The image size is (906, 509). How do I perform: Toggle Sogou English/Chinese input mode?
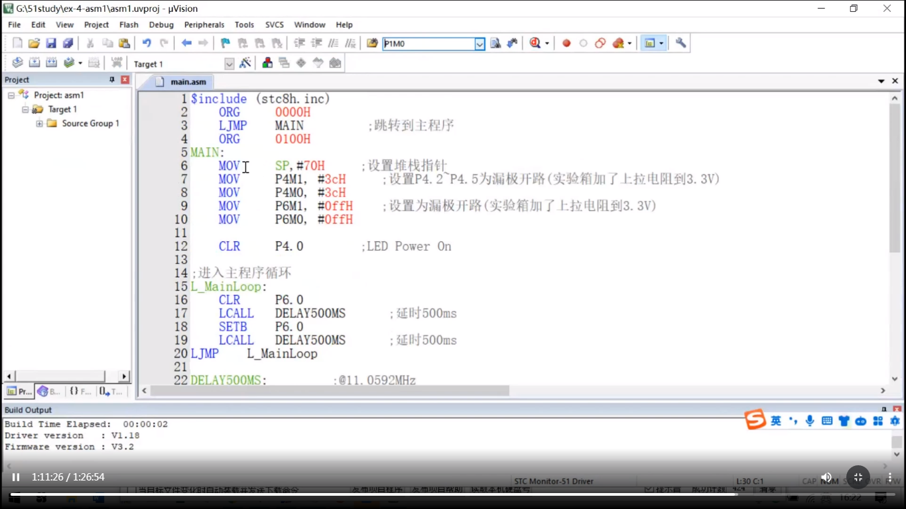(775, 421)
